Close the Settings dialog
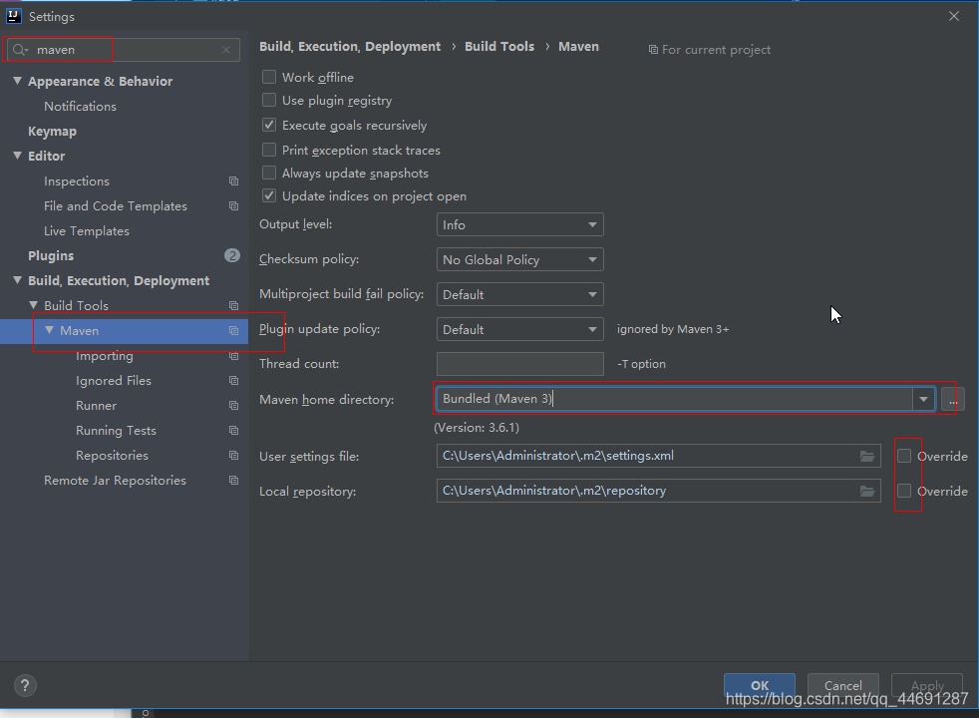The image size is (979, 718). pyautogui.click(x=953, y=16)
